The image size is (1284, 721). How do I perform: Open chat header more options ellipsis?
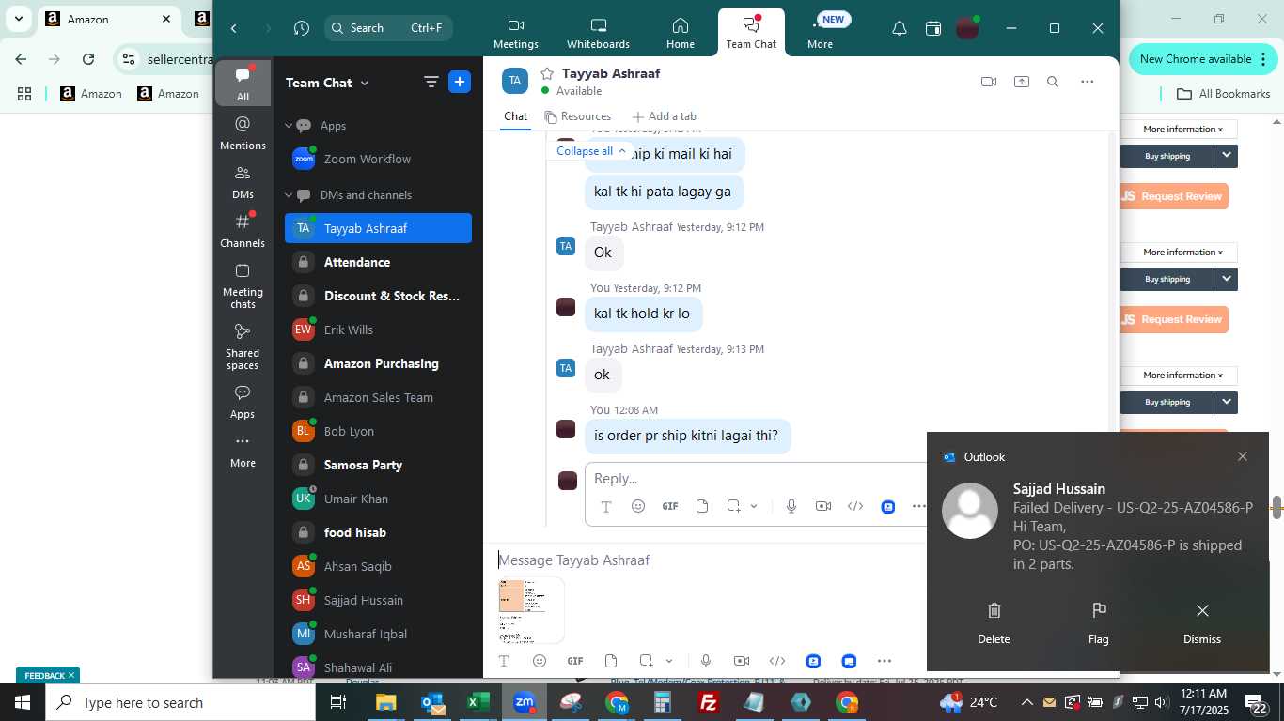tap(1088, 82)
